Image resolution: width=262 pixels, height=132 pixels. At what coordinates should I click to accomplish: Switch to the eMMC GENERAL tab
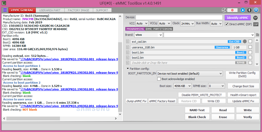click(22, 10)
